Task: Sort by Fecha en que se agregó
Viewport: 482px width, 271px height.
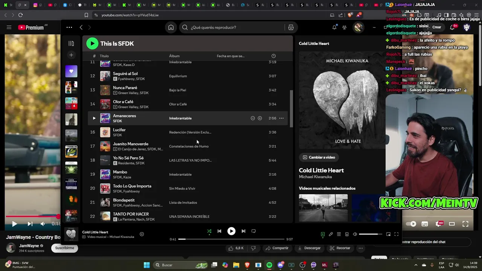Action: tap(230, 56)
